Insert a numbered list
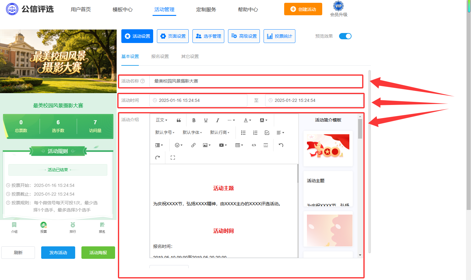Image resolution: width=471 pixels, height=280 pixels. point(255,133)
